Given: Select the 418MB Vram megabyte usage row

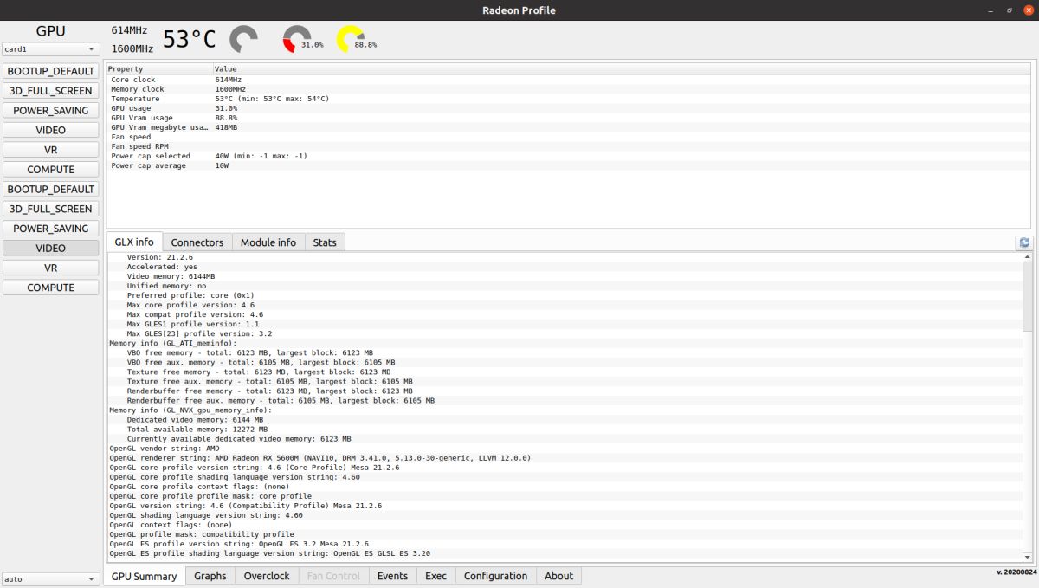Looking at the screenshot, I should click(x=568, y=127).
